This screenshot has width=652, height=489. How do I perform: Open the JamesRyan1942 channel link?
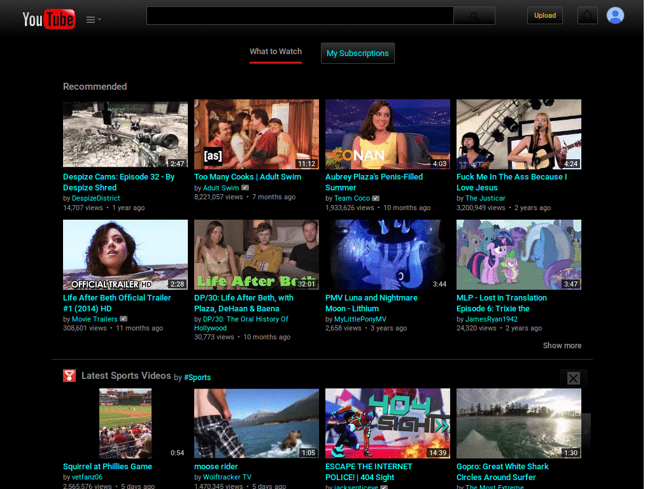[492, 320]
